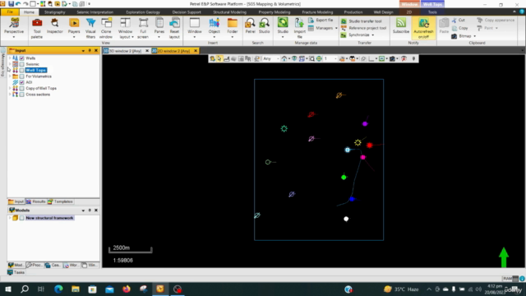This screenshot has height=296, width=526.
Task: Open the Inspector tool
Action: pos(55,26)
